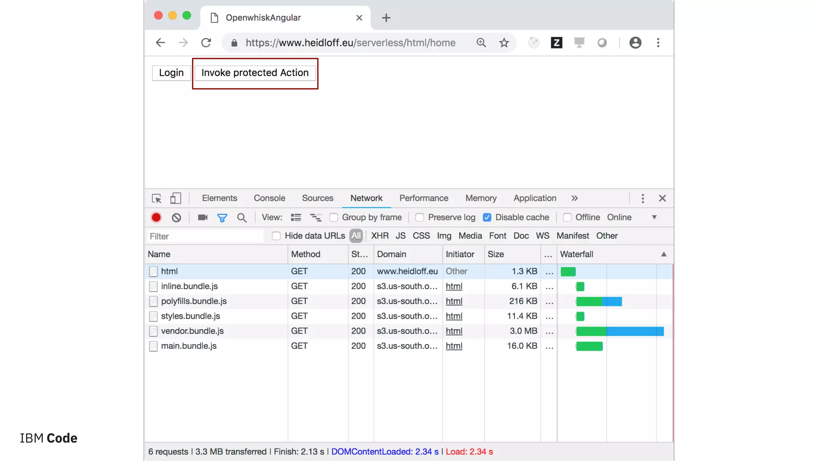Click the capture screenshots camera icon

coord(202,217)
